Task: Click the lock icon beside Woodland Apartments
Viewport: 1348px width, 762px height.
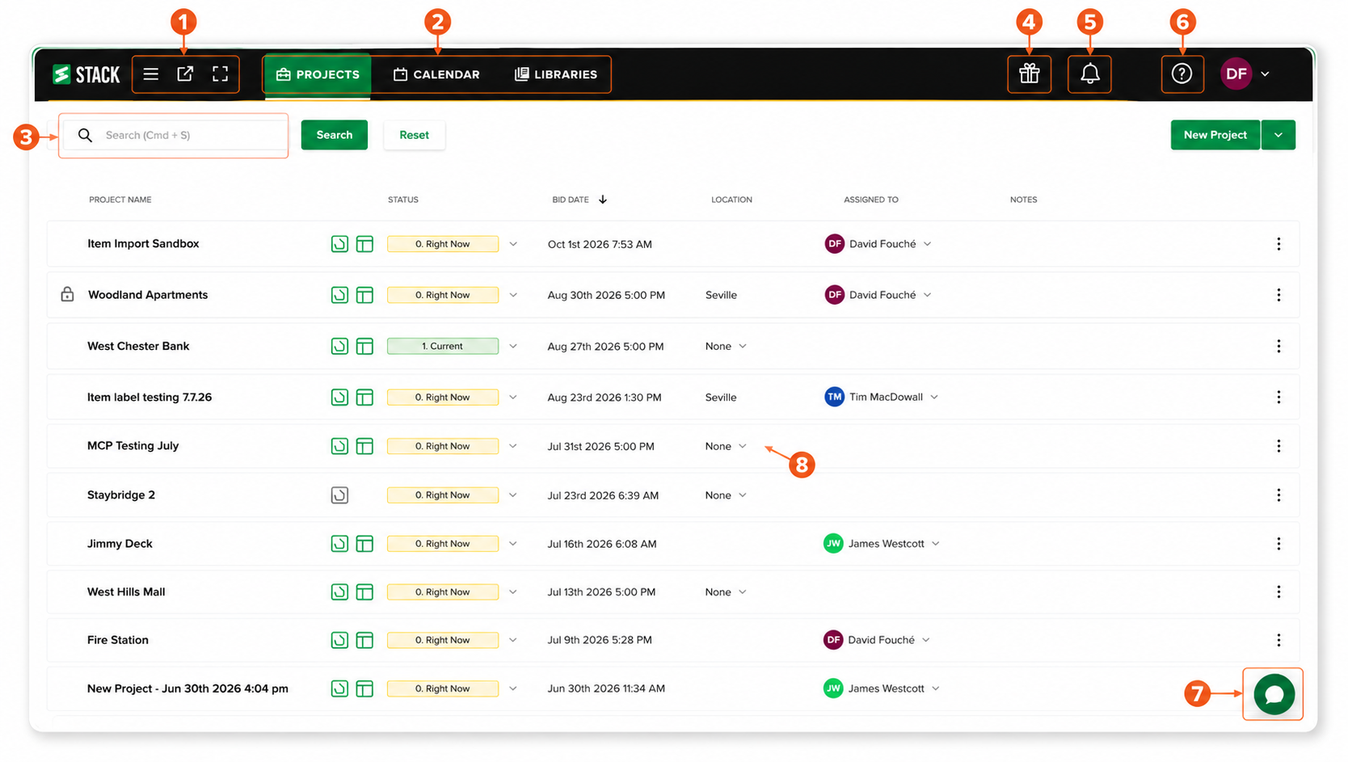Action: pyautogui.click(x=67, y=294)
